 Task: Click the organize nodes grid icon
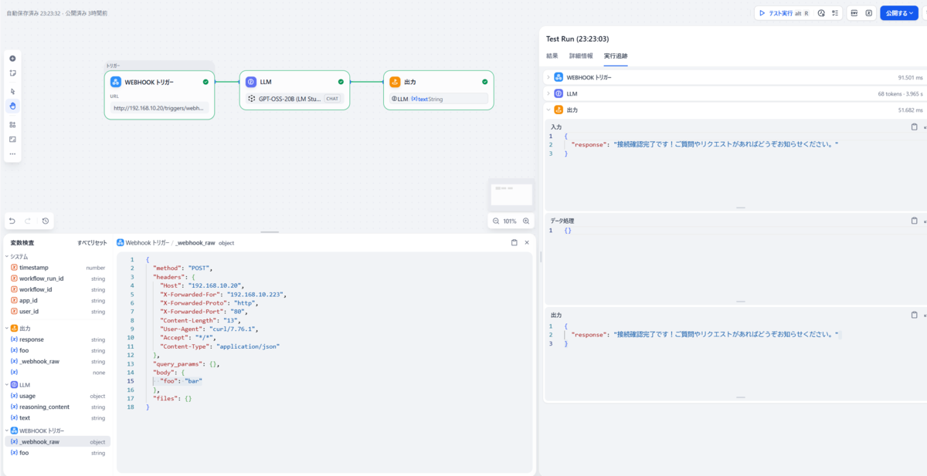[12, 124]
